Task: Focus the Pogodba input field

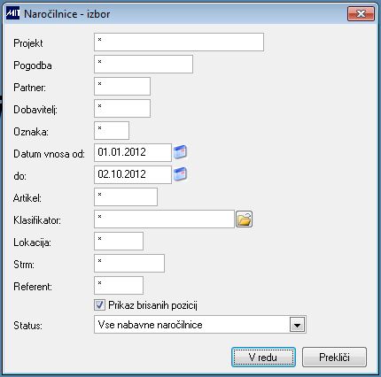Action: (x=144, y=64)
